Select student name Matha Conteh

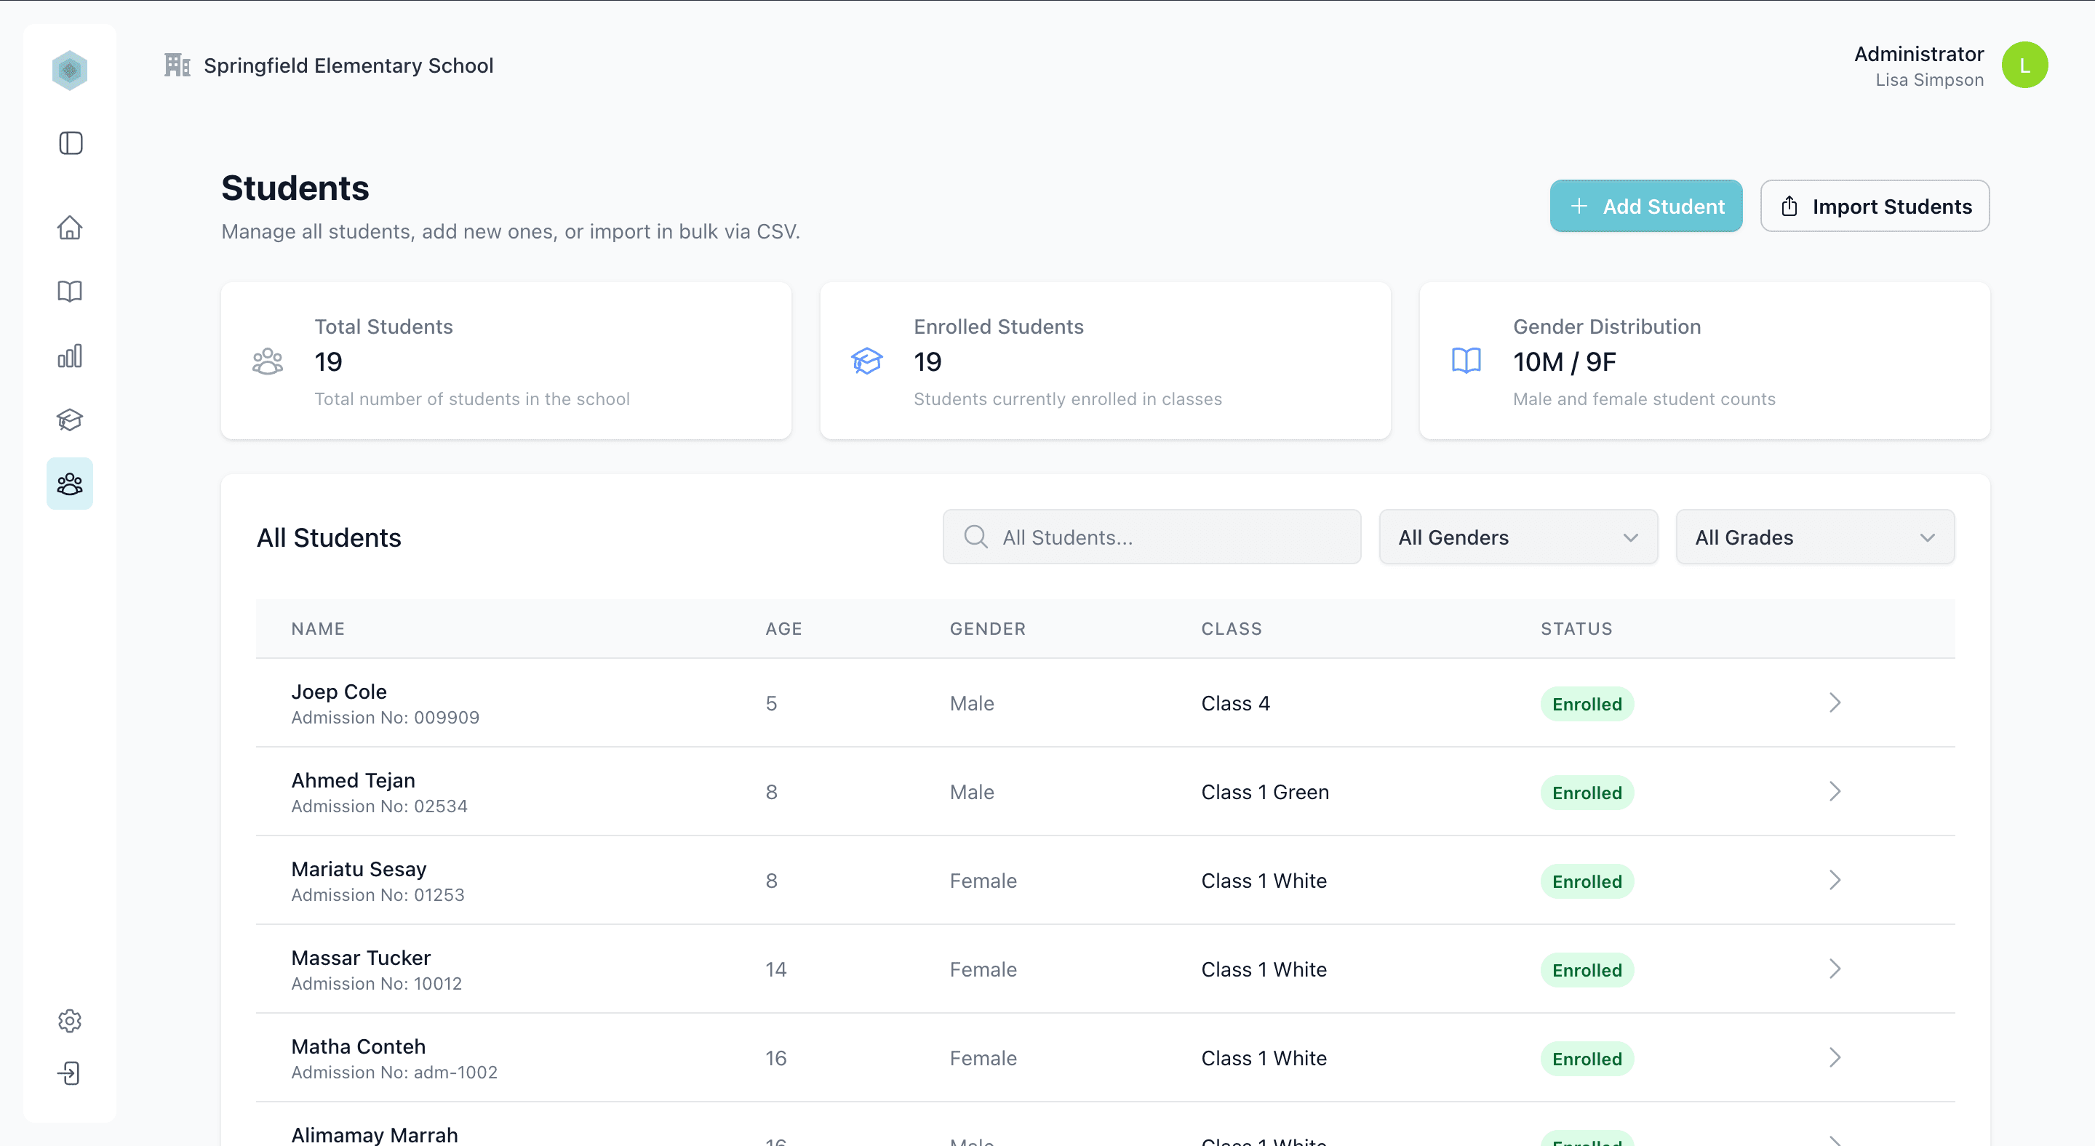359,1046
